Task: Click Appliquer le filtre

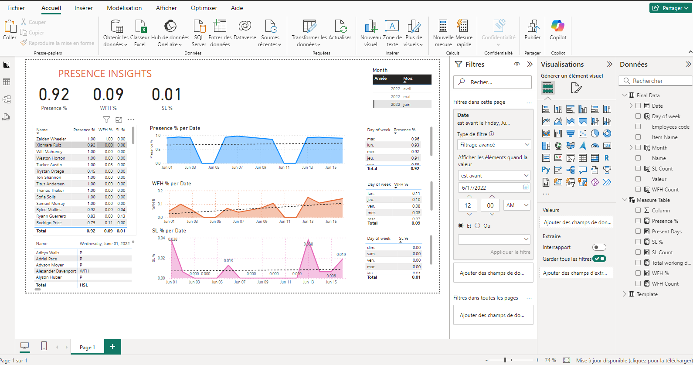Action: [x=510, y=252]
